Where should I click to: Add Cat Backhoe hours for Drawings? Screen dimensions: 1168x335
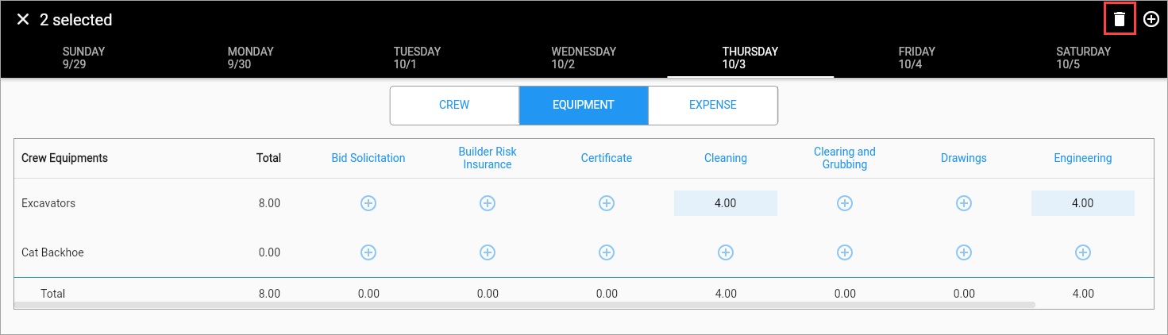pos(964,252)
